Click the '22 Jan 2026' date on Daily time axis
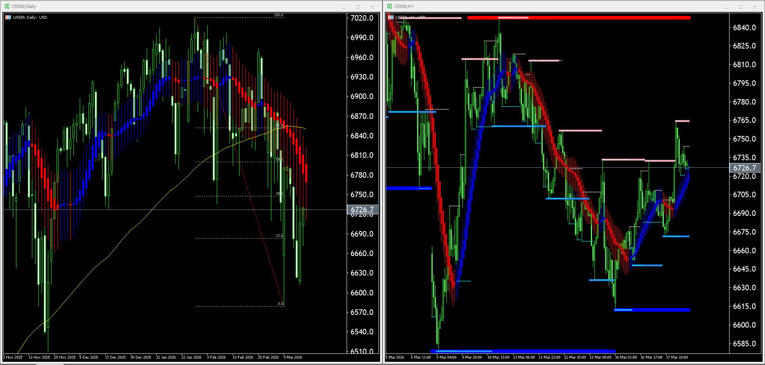Image resolution: width=765 pixels, height=365 pixels. point(192,357)
